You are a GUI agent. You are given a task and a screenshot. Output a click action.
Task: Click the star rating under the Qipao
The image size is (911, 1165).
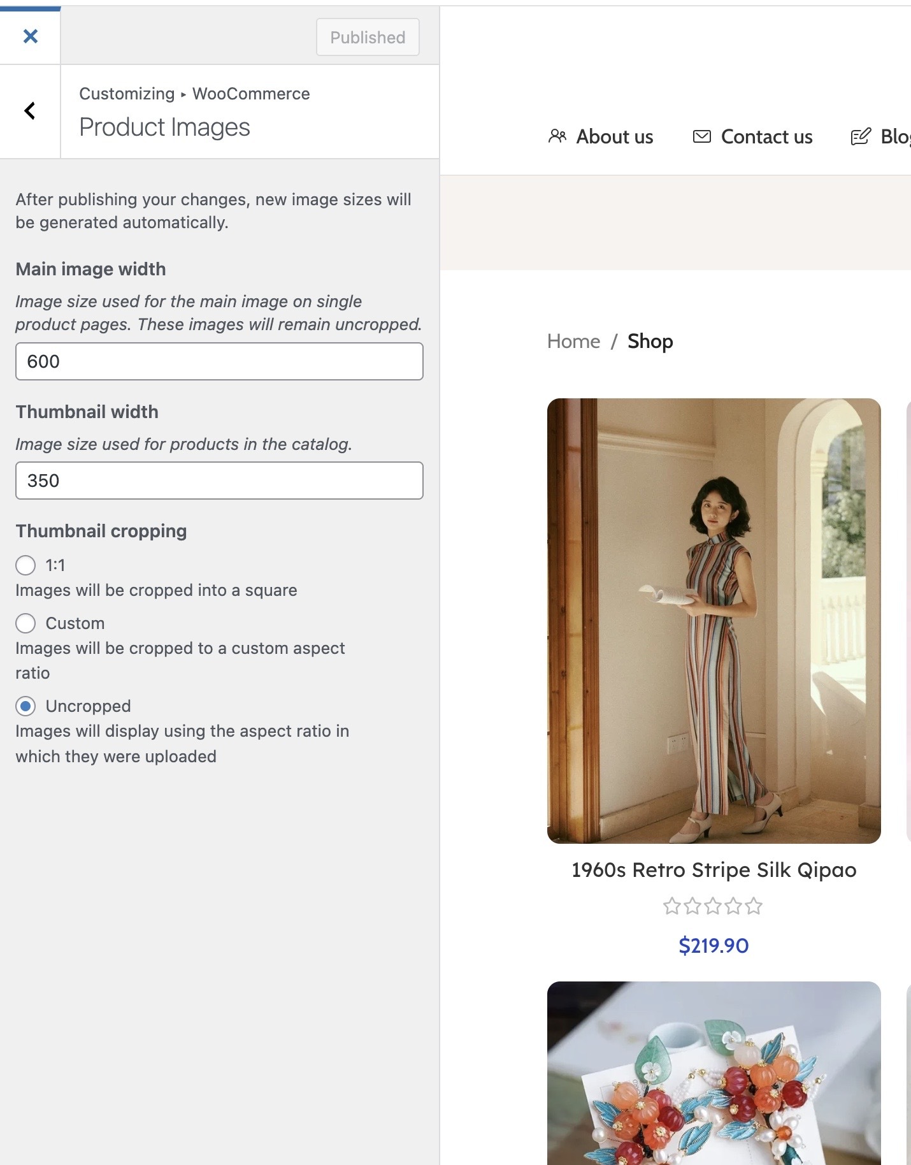pyautogui.click(x=713, y=906)
